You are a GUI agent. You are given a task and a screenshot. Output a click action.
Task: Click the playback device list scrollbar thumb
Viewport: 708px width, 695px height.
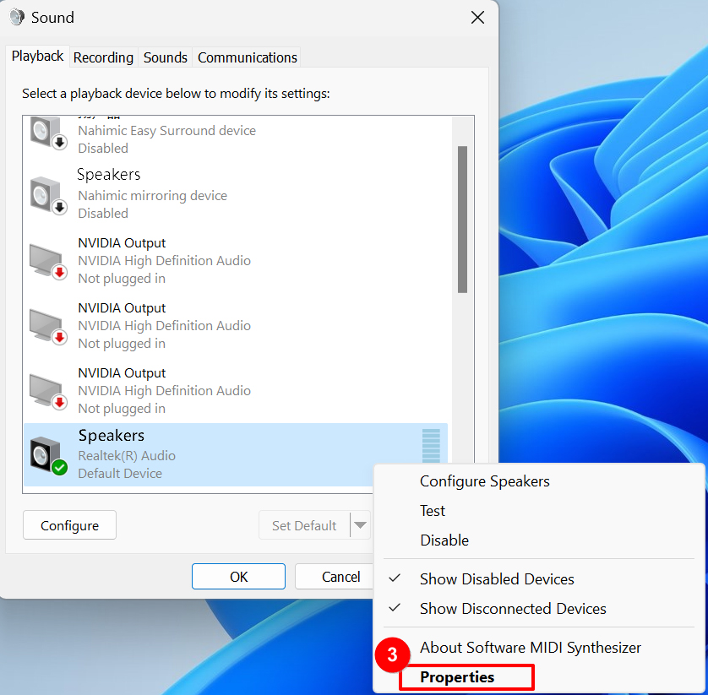click(462, 220)
